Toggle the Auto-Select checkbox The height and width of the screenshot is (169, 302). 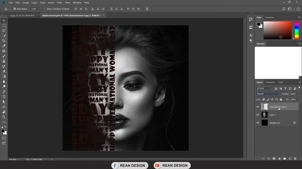tap(15, 9)
